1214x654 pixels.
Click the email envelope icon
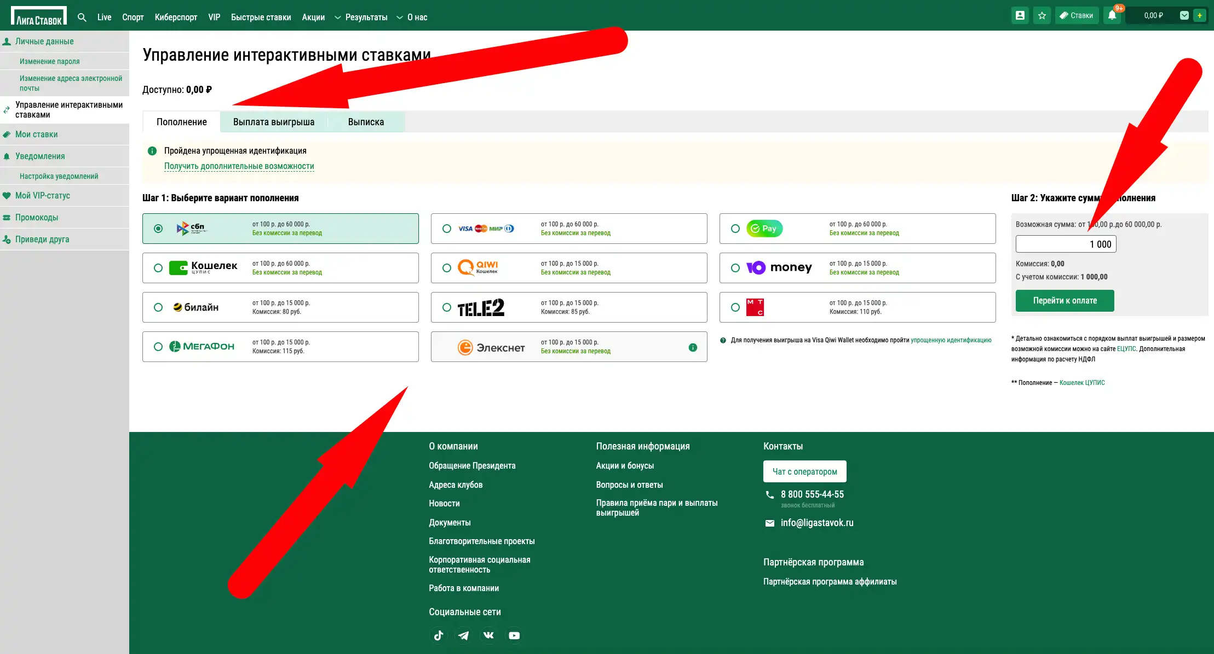769,523
